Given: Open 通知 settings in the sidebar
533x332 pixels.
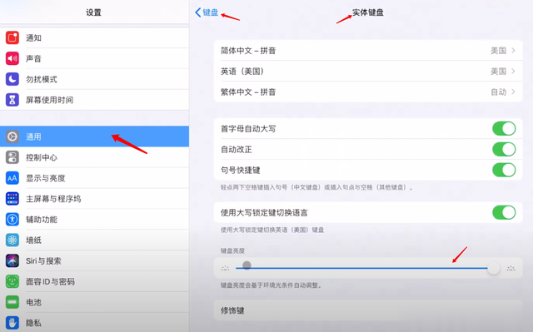Looking at the screenshot, I should (x=94, y=37).
